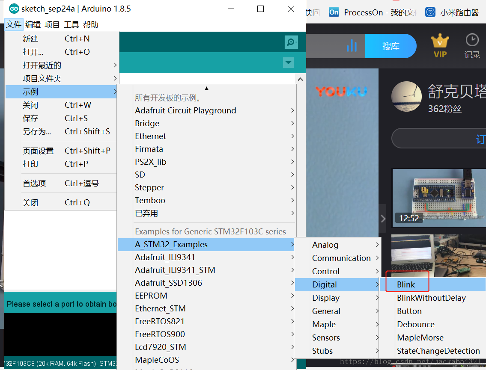Choose 另存为... menu entry

coord(61,132)
